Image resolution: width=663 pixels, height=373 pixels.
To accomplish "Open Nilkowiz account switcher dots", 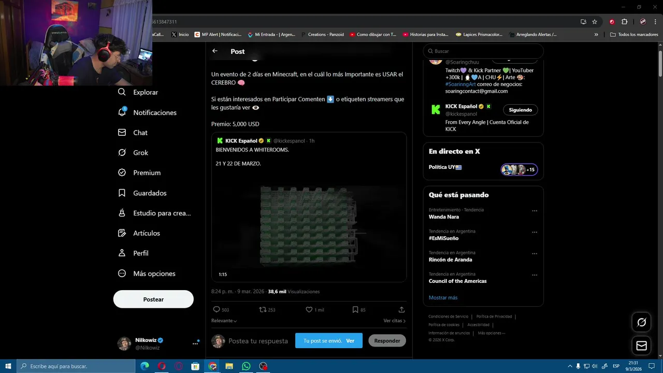I will coord(196,343).
